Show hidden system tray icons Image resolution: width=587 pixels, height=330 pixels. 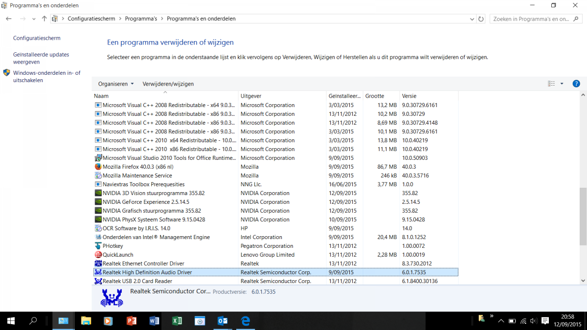tap(500, 321)
